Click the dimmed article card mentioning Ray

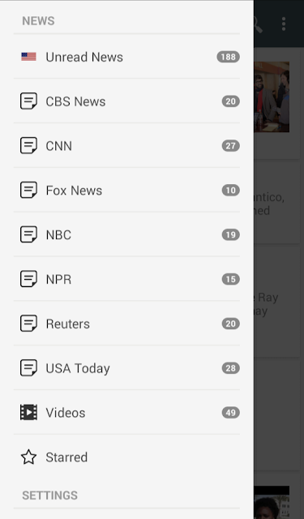pyautogui.click(x=277, y=302)
